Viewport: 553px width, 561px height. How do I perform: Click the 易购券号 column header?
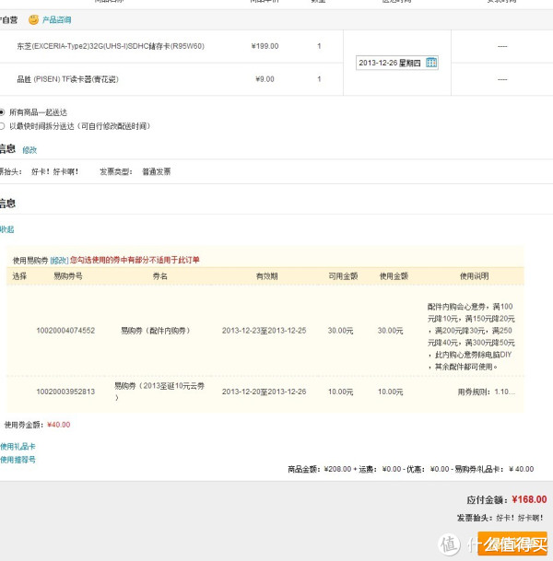(x=67, y=275)
